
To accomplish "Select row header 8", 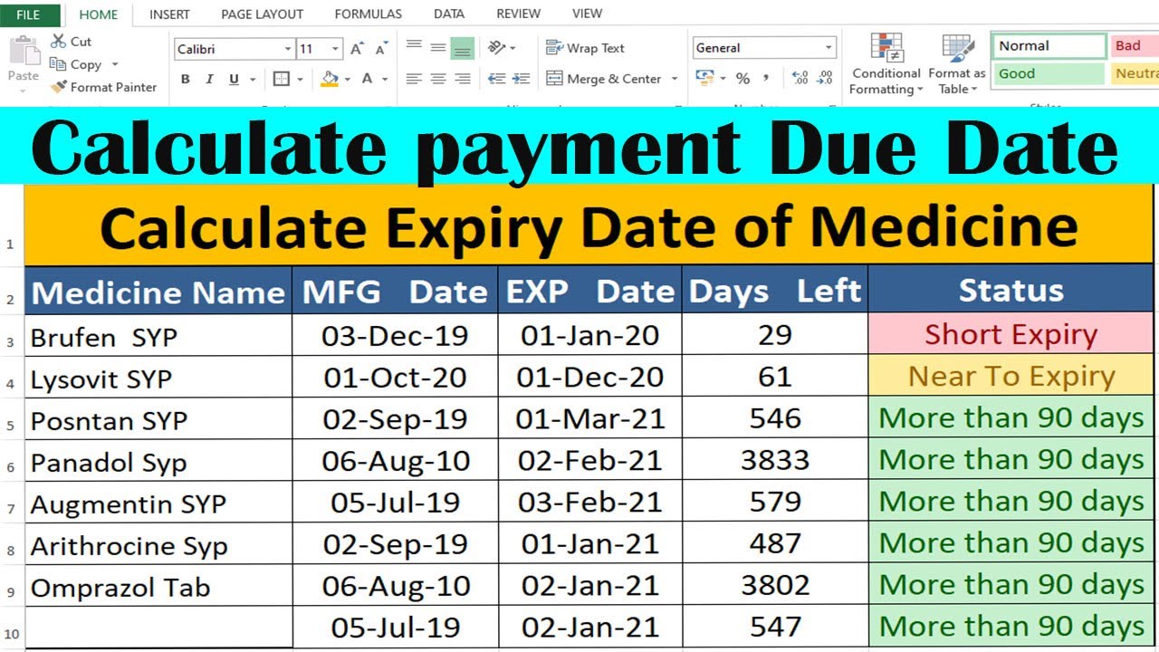I will (11, 549).
